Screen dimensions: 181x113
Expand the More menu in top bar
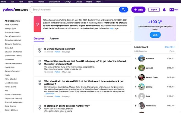coord(100,2)
